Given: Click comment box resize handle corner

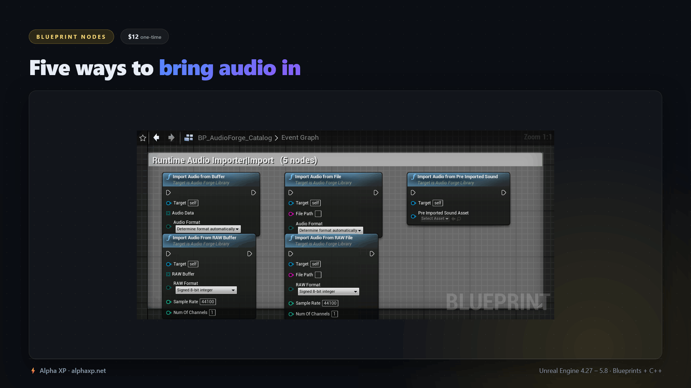Looking at the screenshot, I should (540, 305).
